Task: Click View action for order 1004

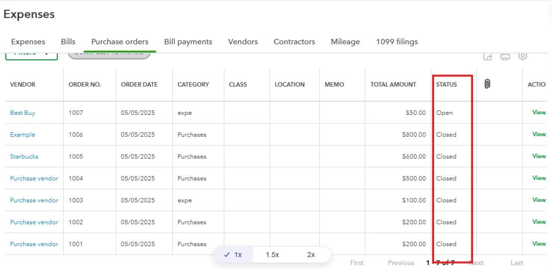Action: click(539, 178)
